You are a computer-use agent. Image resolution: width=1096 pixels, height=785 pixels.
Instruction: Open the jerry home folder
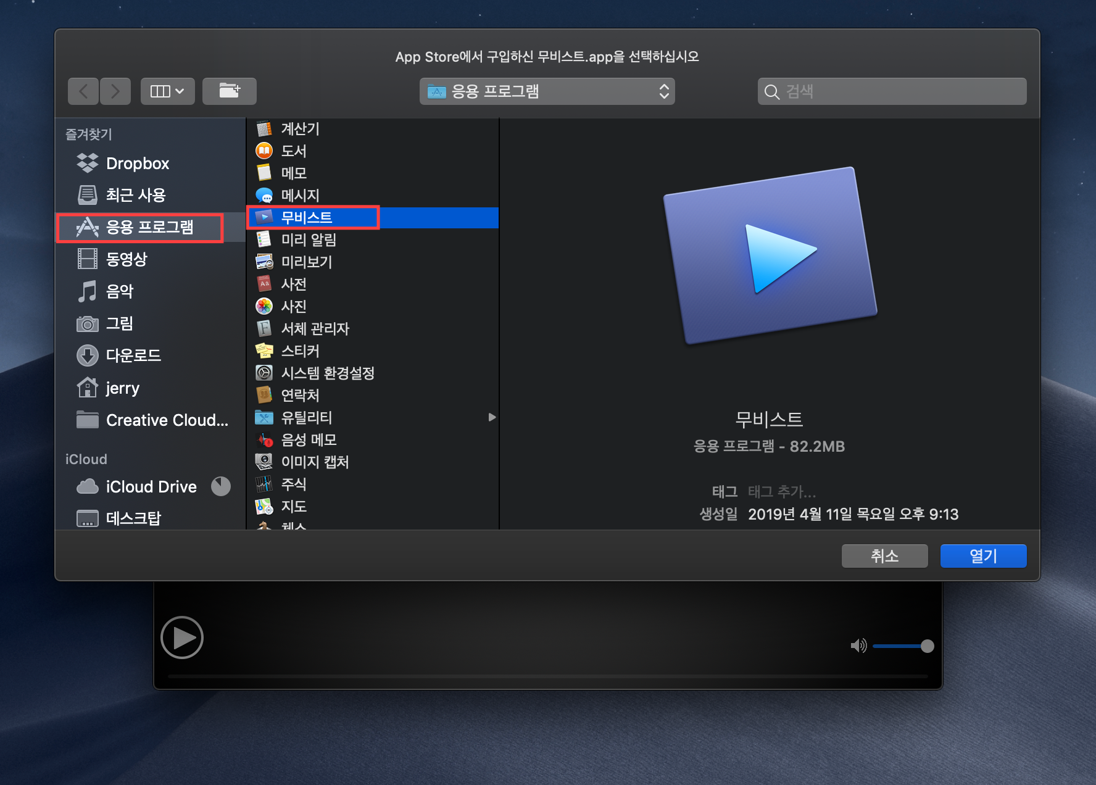(151, 388)
